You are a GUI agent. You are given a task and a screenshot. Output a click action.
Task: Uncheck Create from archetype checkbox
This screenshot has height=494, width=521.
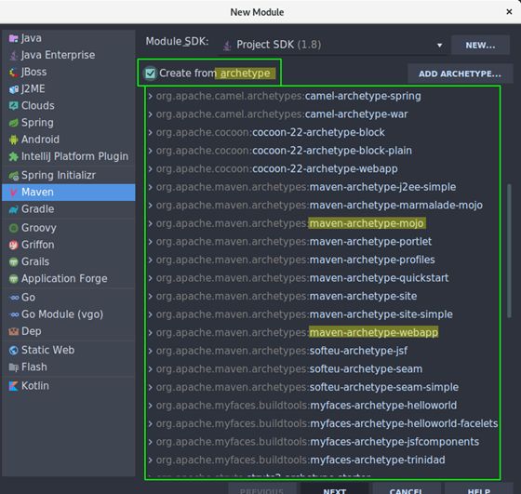150,73
